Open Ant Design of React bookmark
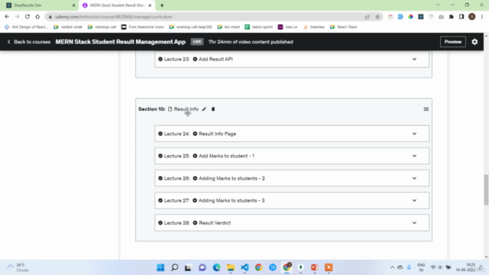 point(27,27)
